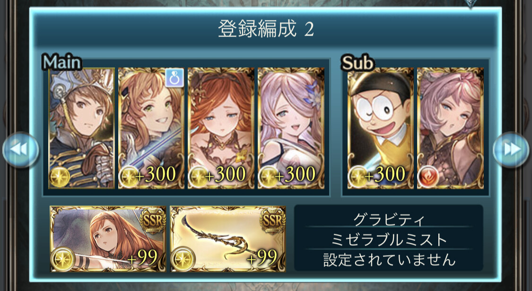Select the pink-haired character with blue flower
This screenshot has width=532, height=291.
(291, 128)
